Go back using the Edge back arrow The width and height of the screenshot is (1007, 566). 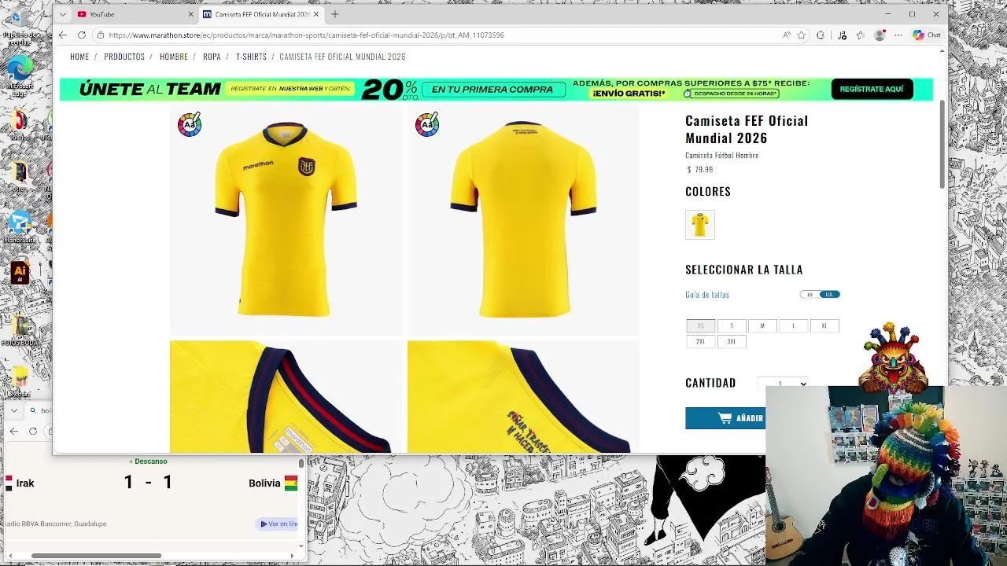[x=63, y=35]
